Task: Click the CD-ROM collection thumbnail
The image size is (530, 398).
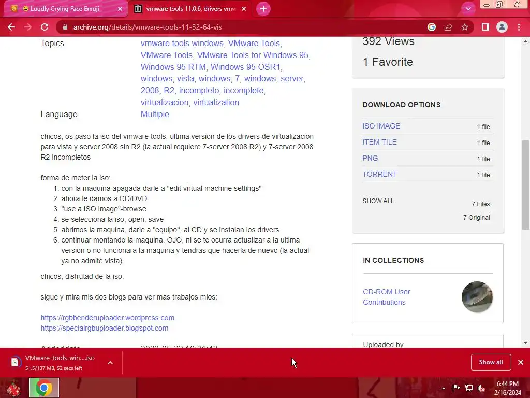Action: (477, 297)
